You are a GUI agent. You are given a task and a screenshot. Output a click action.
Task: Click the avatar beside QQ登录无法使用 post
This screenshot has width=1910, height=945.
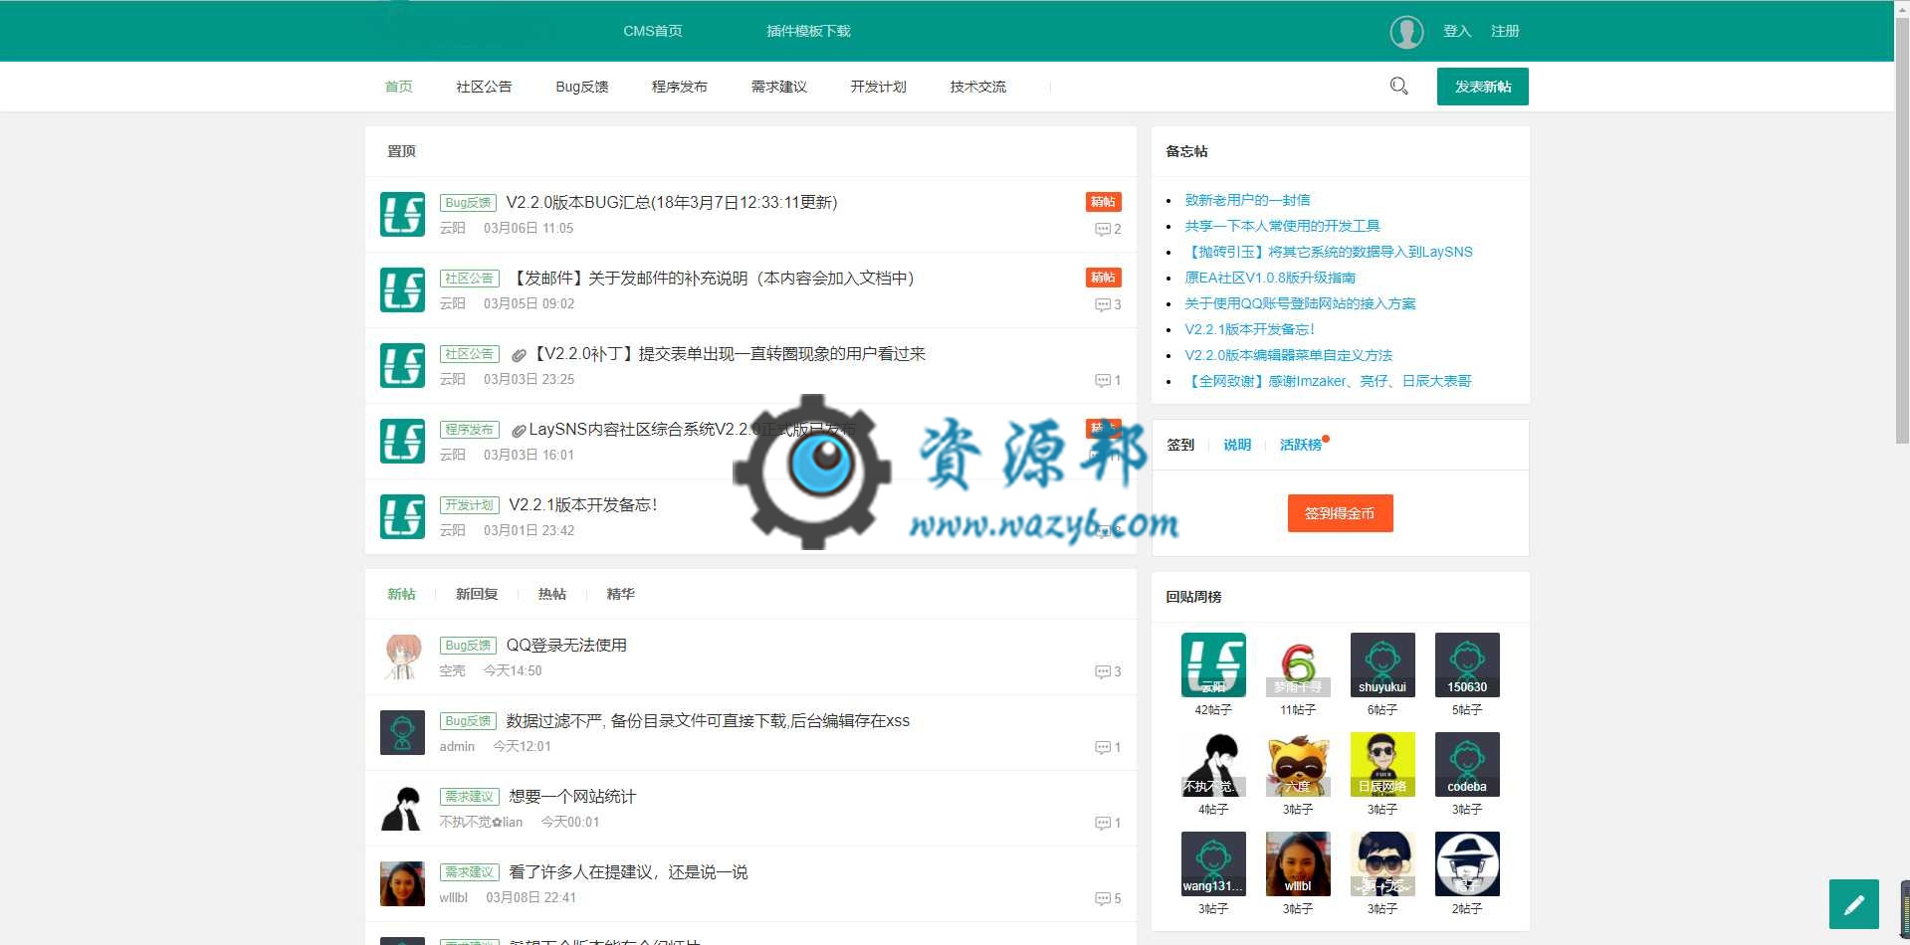click(402, 658)
